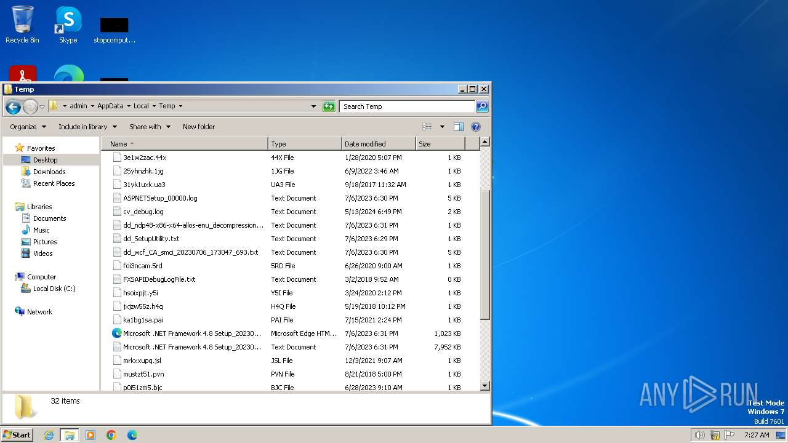Go back with the Explorer Back arrow
Screen dimensions: 788x443
coord(13,106)
